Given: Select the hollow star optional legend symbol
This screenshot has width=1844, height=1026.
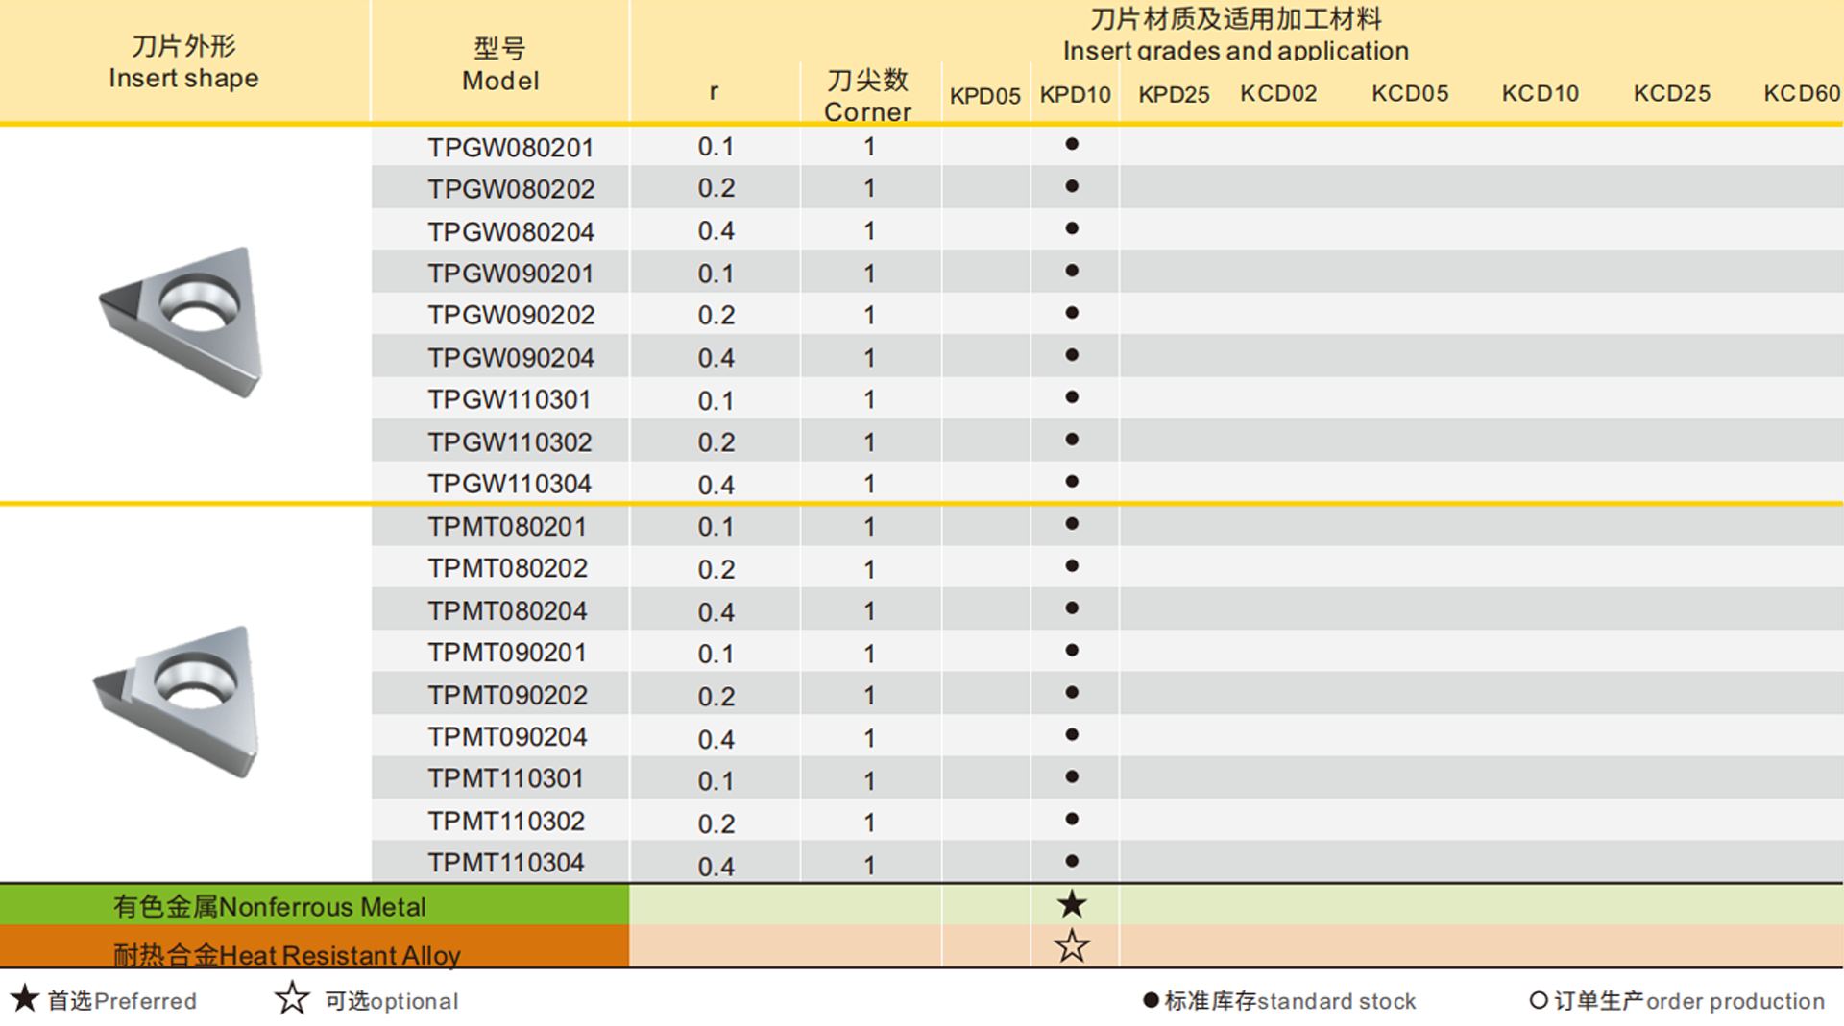Looking at the screenshot, I should pyautogui.click(x=291, y=1000).
